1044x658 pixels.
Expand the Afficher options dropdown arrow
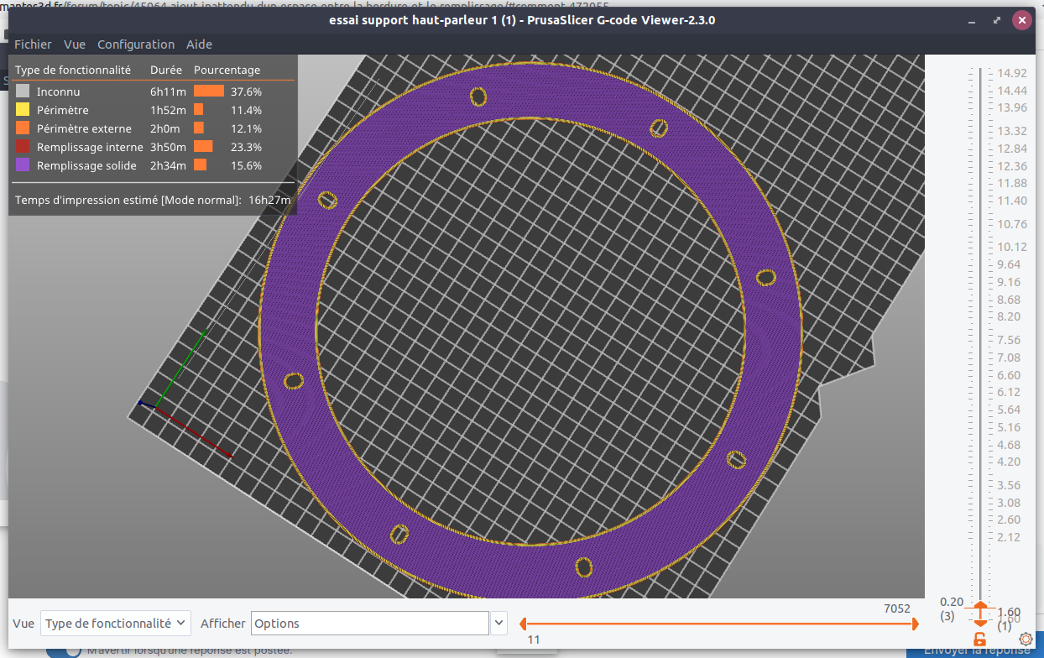499,624
